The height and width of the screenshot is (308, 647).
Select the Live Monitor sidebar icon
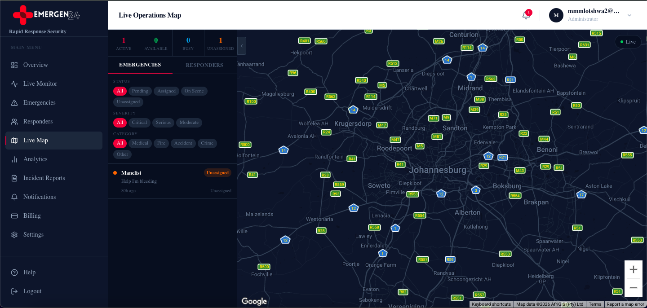[x=15, y=84]
